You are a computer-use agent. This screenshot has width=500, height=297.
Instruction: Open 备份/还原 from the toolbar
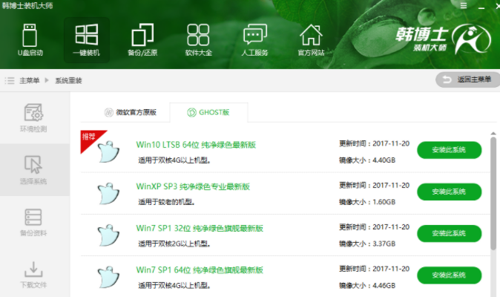(142, 40)
